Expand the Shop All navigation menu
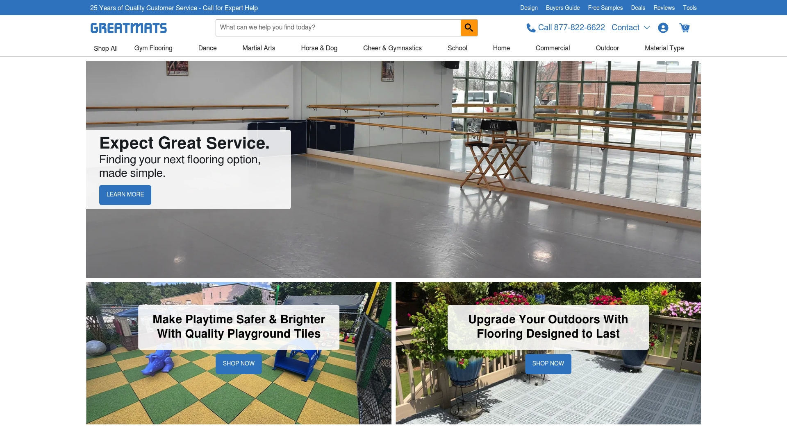 pos(105,48)
